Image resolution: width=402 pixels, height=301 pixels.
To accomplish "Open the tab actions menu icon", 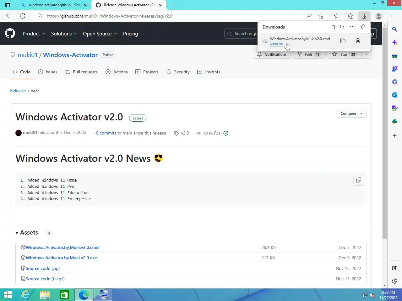I will [x=8, y=5].
